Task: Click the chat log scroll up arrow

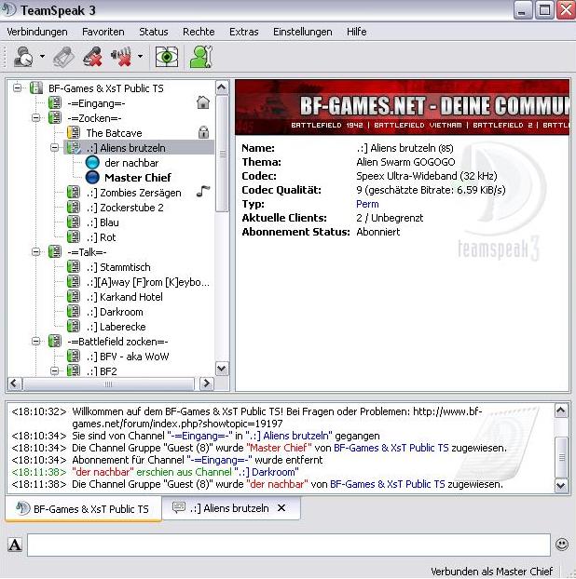Action: pyautogui.click(x=561, y=411)
